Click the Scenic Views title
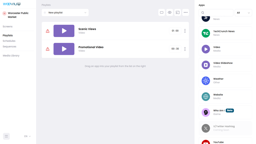This screenshot has height=144, width=256. click(x=87, y=29)
